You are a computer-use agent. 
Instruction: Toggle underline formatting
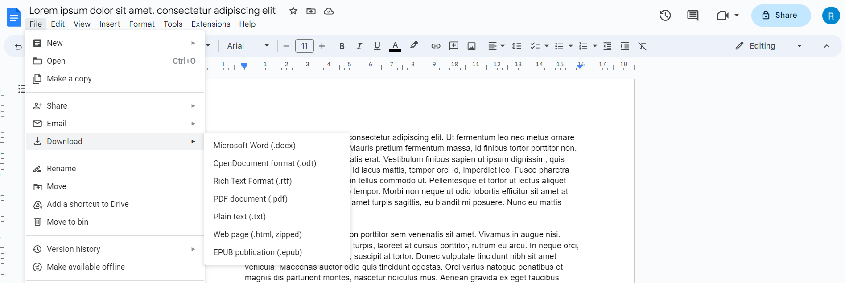[377, 46]
